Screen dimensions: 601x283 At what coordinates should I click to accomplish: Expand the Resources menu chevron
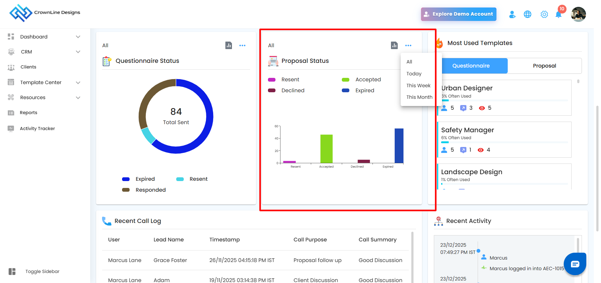tap(78, 98)
